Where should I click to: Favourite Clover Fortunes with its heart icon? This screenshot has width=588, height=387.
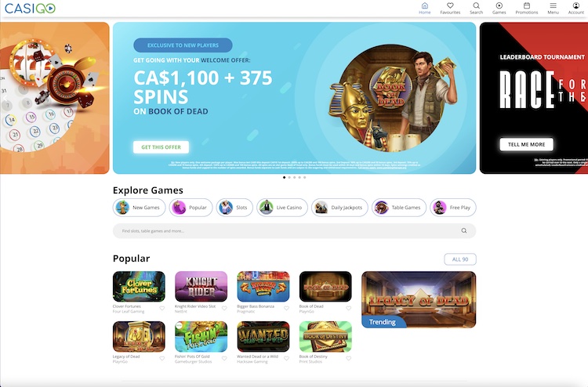point(162,309)
